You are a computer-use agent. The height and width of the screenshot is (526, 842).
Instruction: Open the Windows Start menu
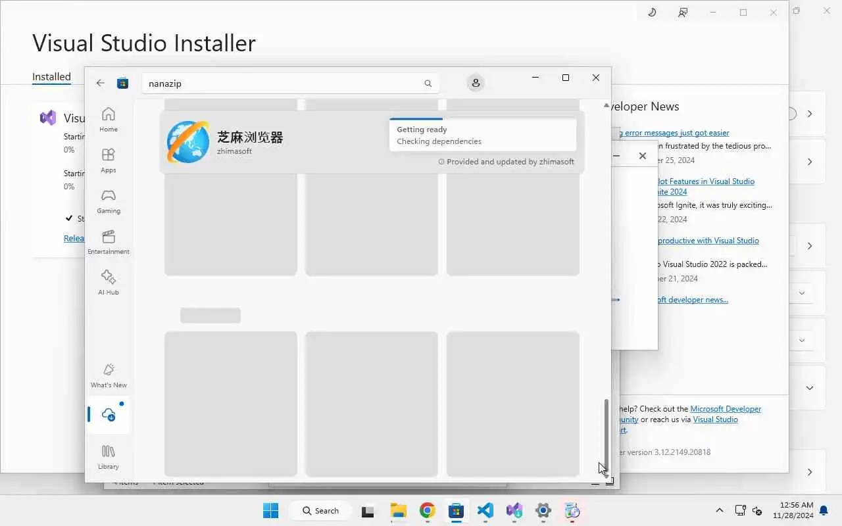270,510
